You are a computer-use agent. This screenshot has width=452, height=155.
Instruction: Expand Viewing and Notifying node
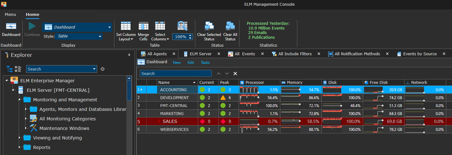point(19,138)
